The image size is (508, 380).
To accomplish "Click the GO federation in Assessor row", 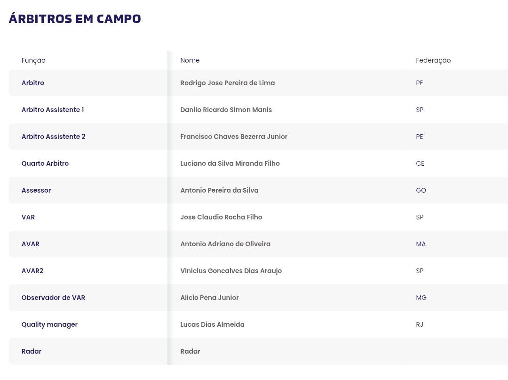I will (x=421, y=190).
